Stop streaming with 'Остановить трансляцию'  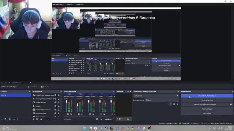point(207,96)
